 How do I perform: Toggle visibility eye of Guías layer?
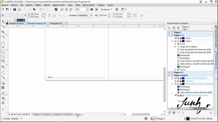(175, 38)
